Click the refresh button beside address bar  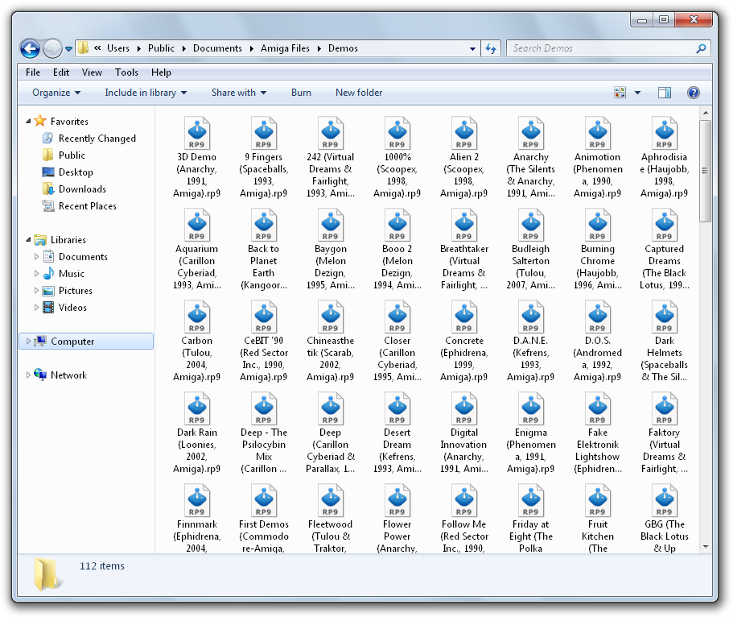(491, 48)
